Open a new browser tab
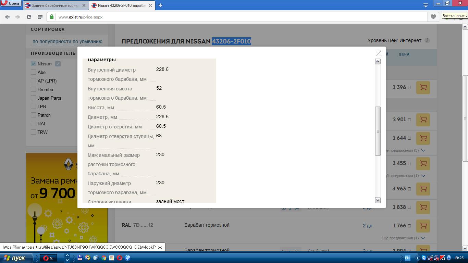468x263 pixels. tap(160, 5)
